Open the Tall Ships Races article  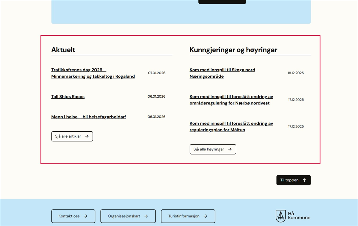[x=68, y=97]
